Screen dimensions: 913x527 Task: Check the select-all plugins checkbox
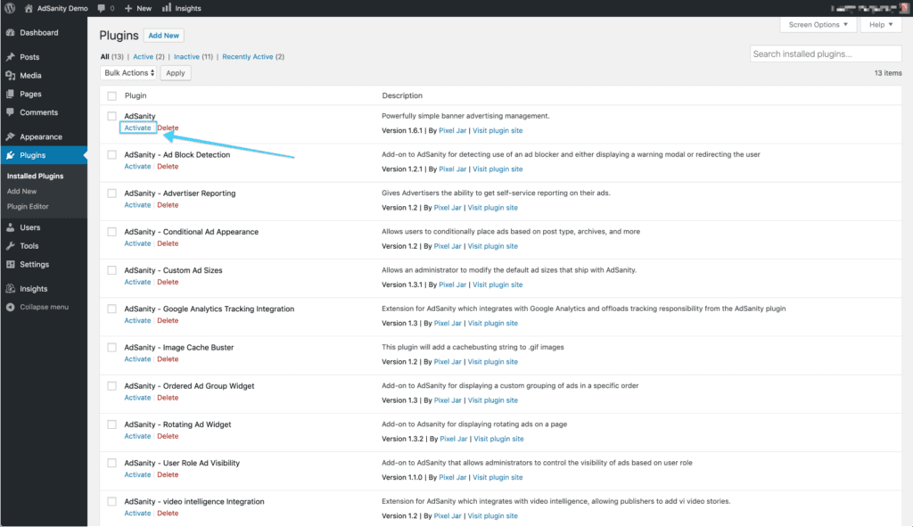[x=112, y=95]
